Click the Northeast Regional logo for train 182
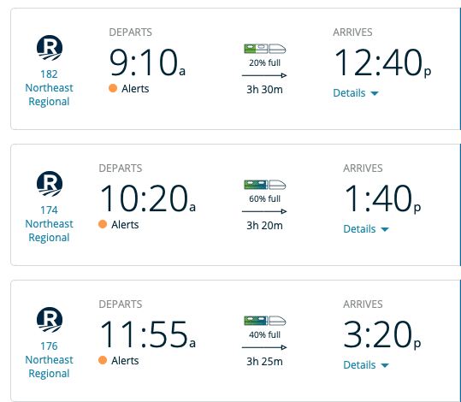 (50, 48)
